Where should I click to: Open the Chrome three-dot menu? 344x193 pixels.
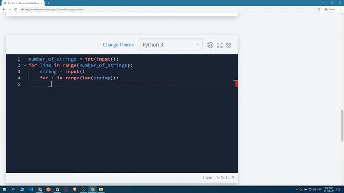(340, 9)
